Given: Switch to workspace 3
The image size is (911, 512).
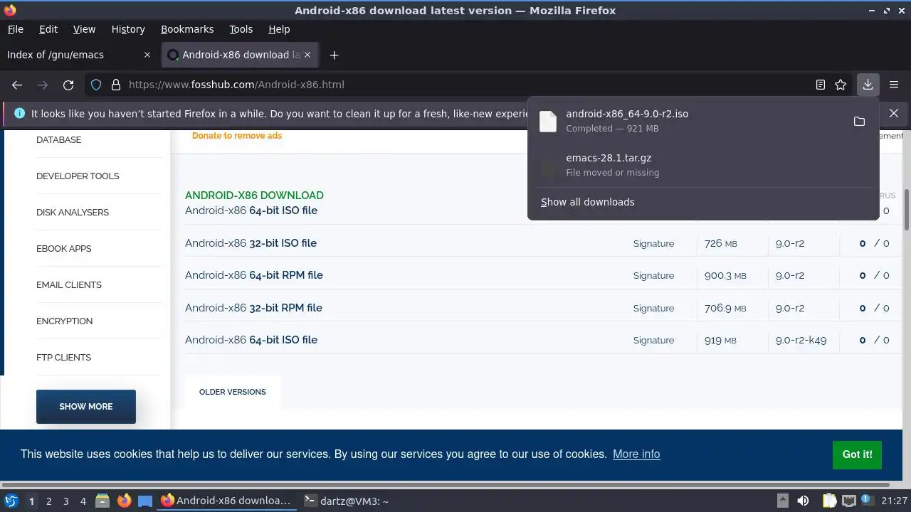Looking at the screenshot, I should coord(65,501).
